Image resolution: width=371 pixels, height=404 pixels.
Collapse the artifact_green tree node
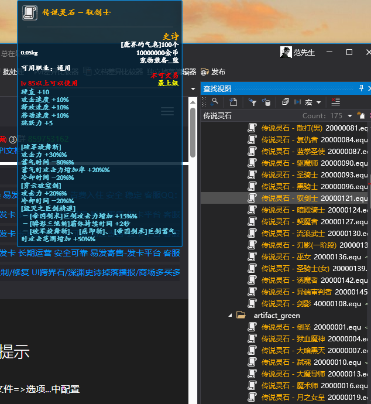click(230, 315)
